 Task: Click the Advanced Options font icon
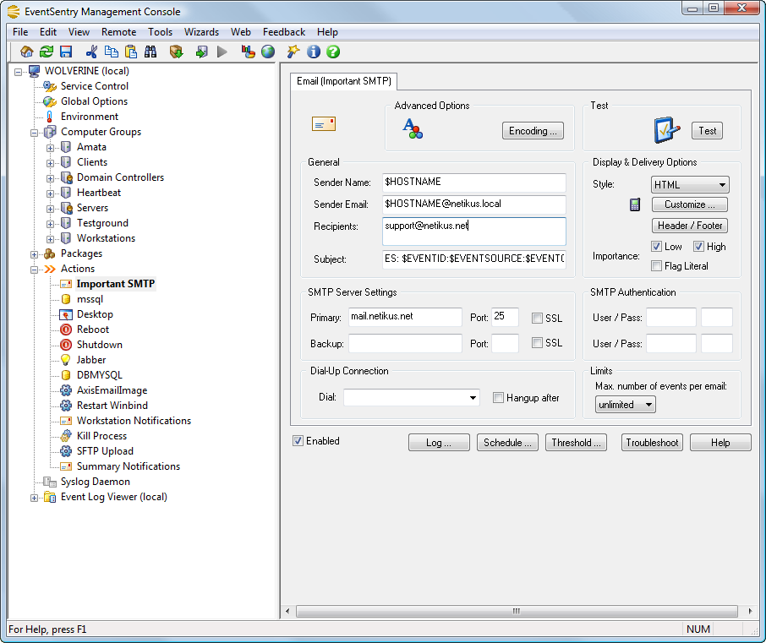click(x=413, y=129)
